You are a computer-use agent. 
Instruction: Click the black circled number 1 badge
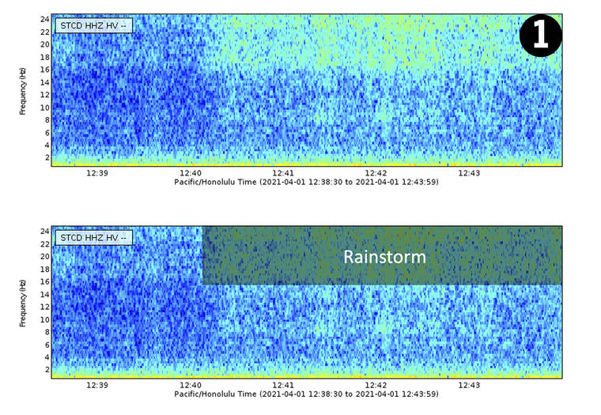[541, 36]
